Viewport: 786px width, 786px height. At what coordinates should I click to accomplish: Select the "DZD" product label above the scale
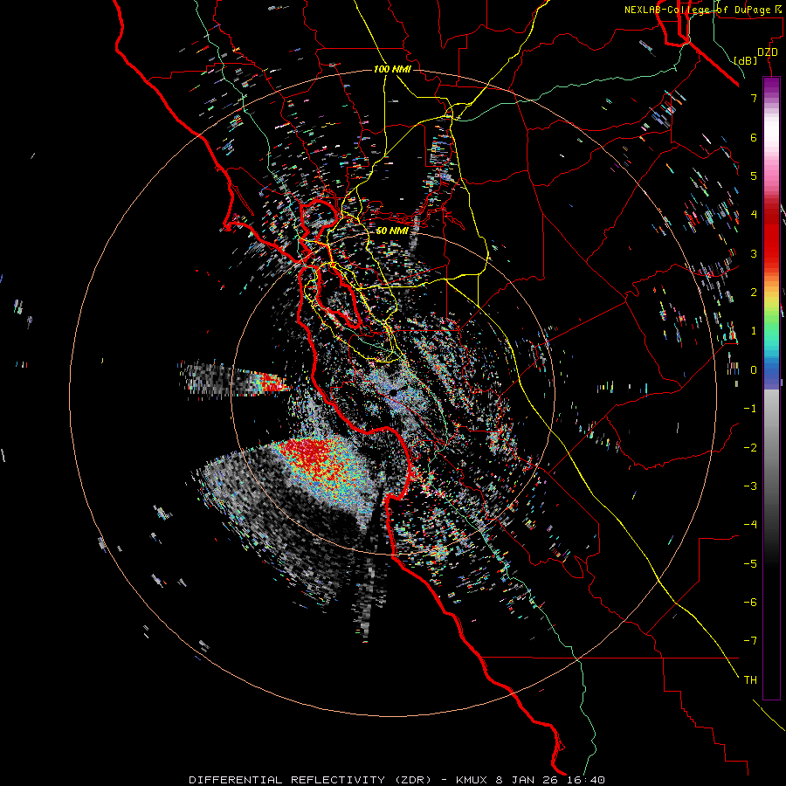pyautogui.click(x=768, y=52)
